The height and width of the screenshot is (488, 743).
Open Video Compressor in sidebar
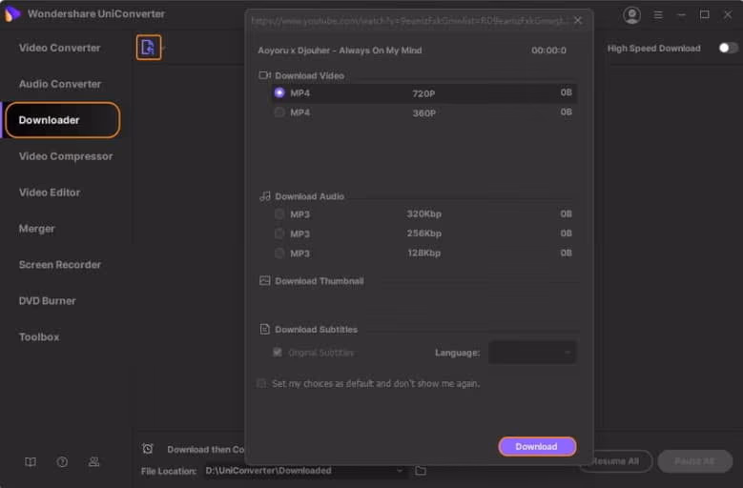[66, 156]
